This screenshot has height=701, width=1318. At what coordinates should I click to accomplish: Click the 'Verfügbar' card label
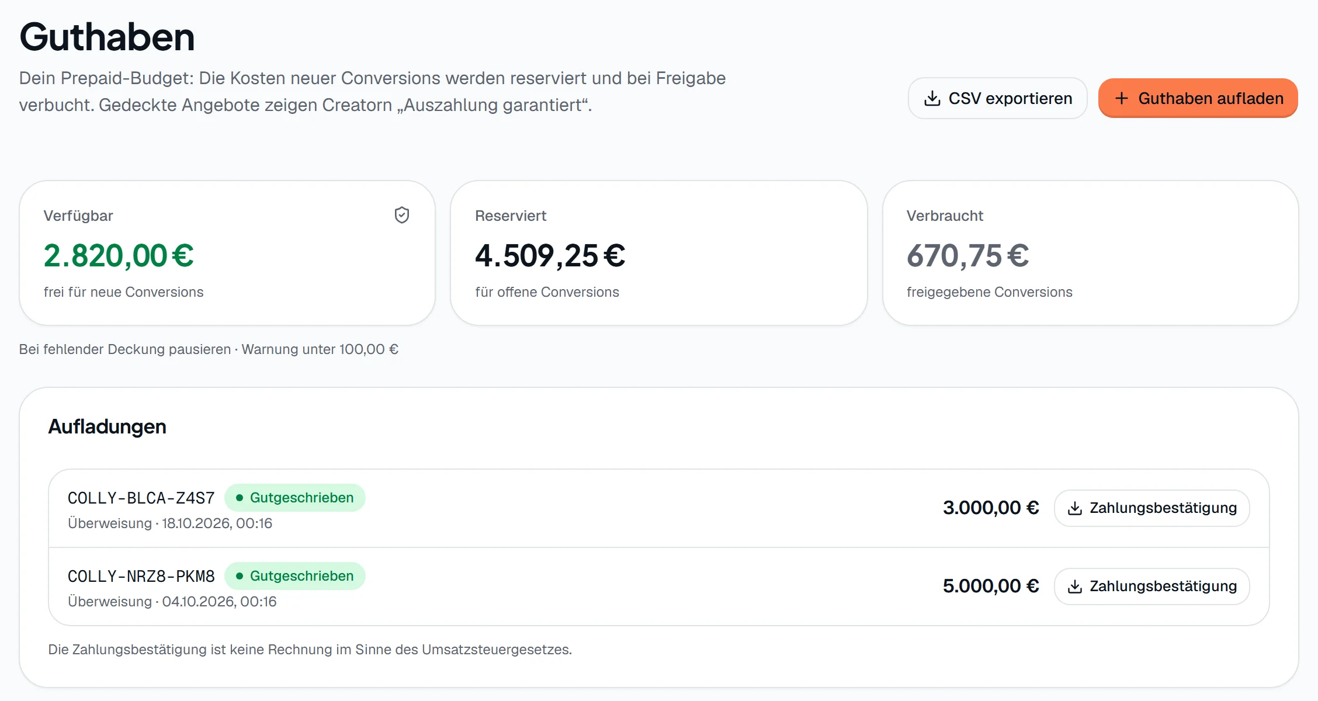tap(78, 216)
